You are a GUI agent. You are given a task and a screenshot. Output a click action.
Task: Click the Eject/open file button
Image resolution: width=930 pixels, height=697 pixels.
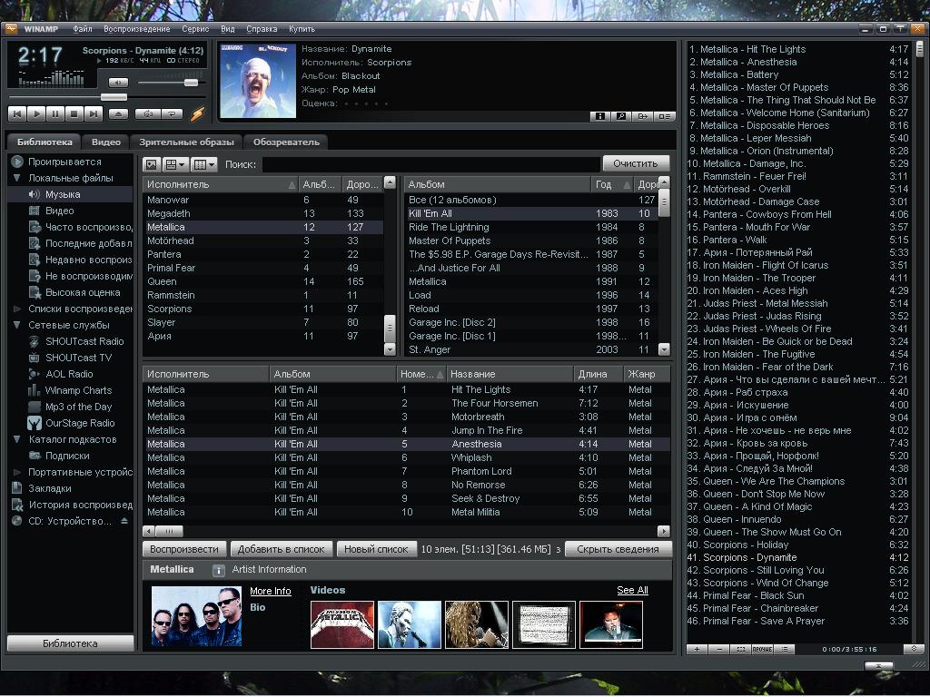pyautogui.click(x=118, y=114)
